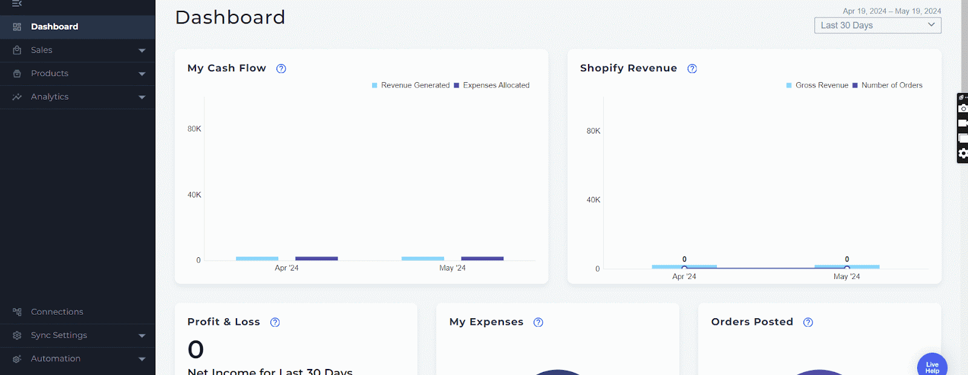Click the Orders Posted help icon
The height and width of the screenshot is (375, 968).
(x=808, y=322)
